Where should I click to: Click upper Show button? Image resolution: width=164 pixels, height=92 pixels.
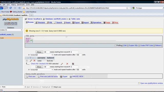(39, 52)
